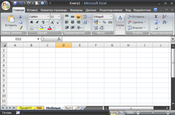The height and width of the screenshot is (115, 175).
Task: Activate the Format Painter brush
Action: 21,28
